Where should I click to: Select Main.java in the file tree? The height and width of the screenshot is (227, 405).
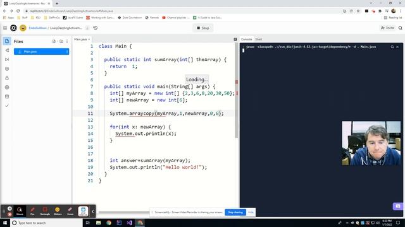41,52
